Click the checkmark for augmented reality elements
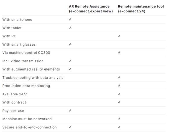Image resolution: width=174 pixels, height=137 pixels. point(70,69)
